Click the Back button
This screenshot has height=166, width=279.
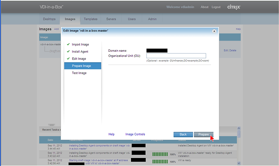pos(183,134)
